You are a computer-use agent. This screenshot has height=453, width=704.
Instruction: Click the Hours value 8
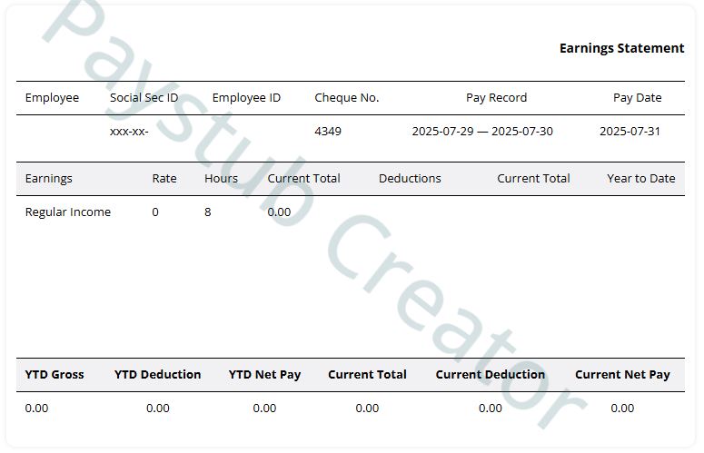[x=208, y=212]
